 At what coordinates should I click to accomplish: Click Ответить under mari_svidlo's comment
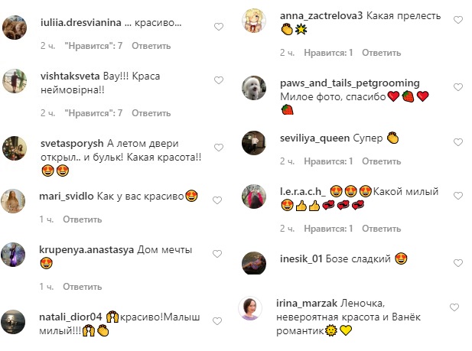(82, 219)
